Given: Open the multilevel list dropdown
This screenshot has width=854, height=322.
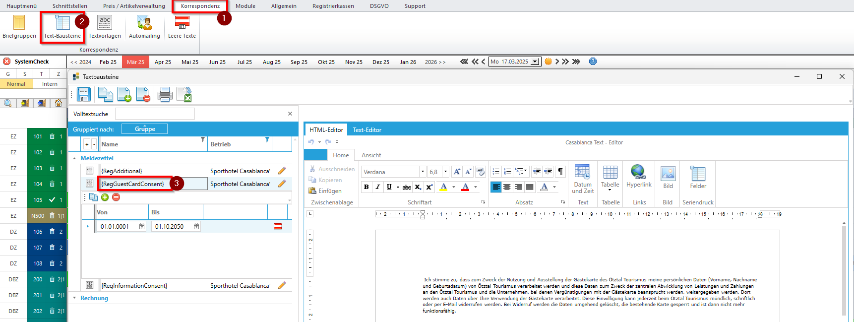Looking at the screenshot, I should click(x=521, y=172).
